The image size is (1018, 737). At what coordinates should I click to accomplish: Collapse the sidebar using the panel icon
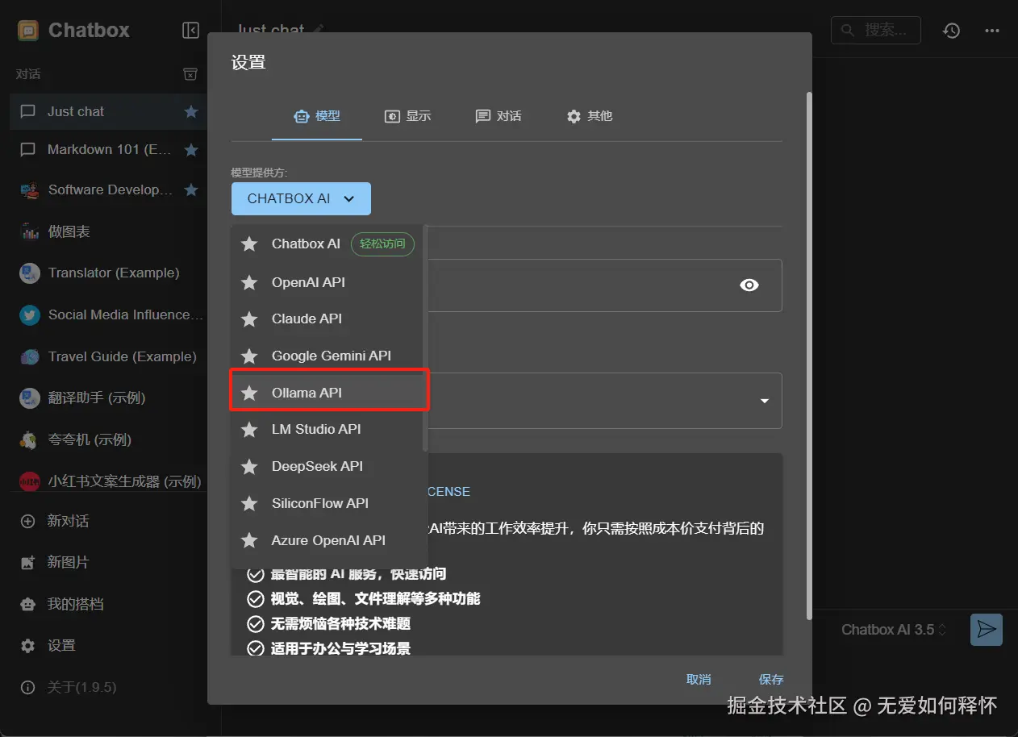(190, 31)
